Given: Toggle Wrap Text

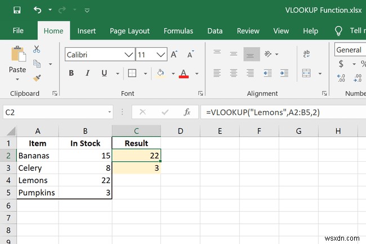Looking at the screenshot, I should coord(306,54).
